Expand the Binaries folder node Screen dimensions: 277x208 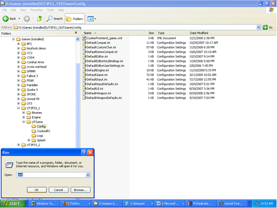24,112
